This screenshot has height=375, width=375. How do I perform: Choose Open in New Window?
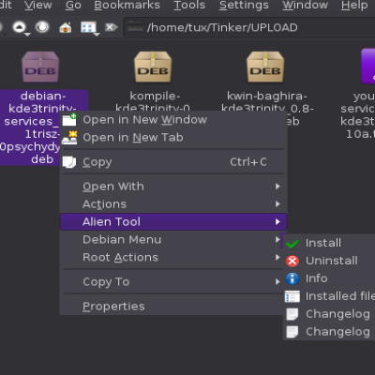click(x=173, y=120)
